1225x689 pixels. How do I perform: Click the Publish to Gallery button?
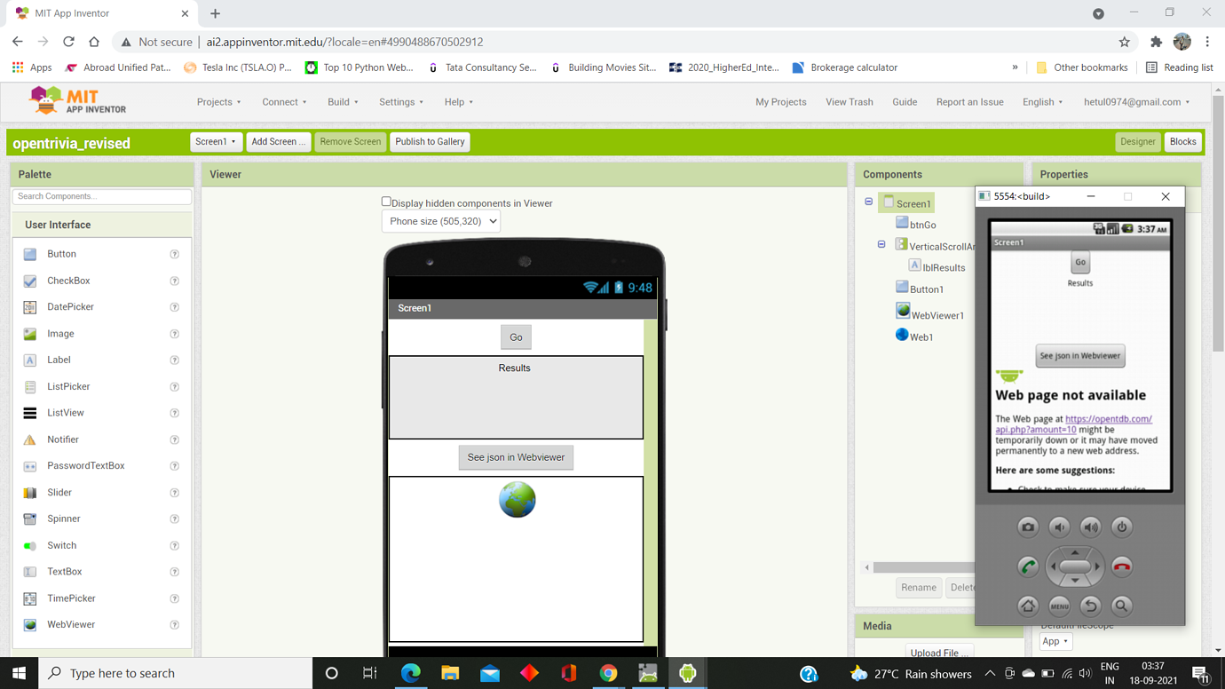430,141
